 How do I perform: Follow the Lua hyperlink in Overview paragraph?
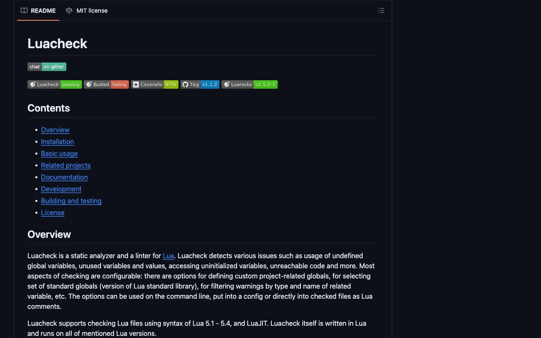168,256
